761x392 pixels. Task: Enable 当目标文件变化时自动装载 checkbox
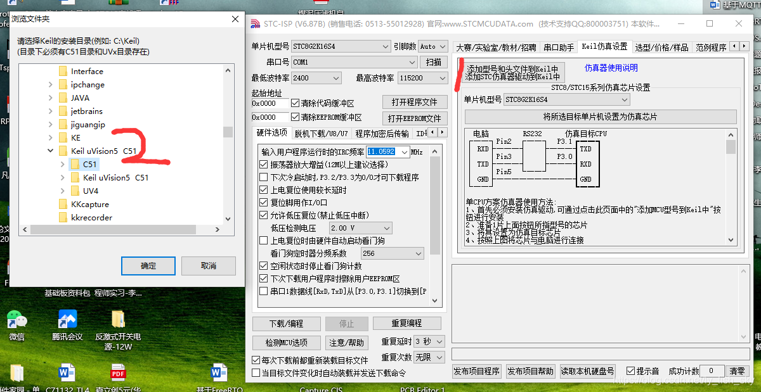point(256,373)
